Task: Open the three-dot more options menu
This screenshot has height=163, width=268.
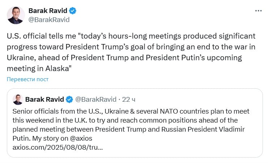Action: tap(258, 11)
